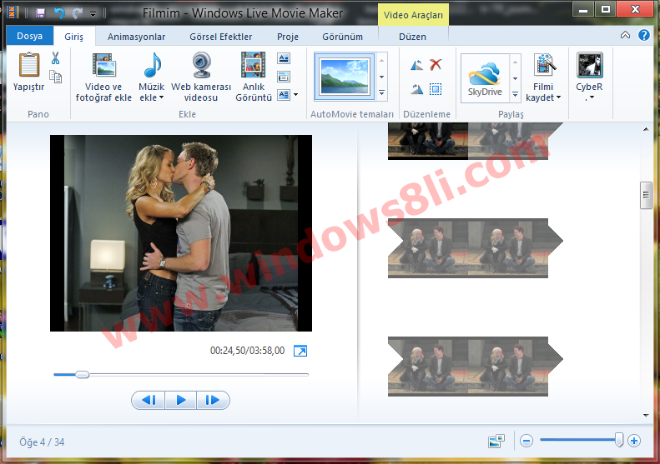Switch to the Görünüm tab
This screenshot has width=660, height=464.
(x=343, y=37)
